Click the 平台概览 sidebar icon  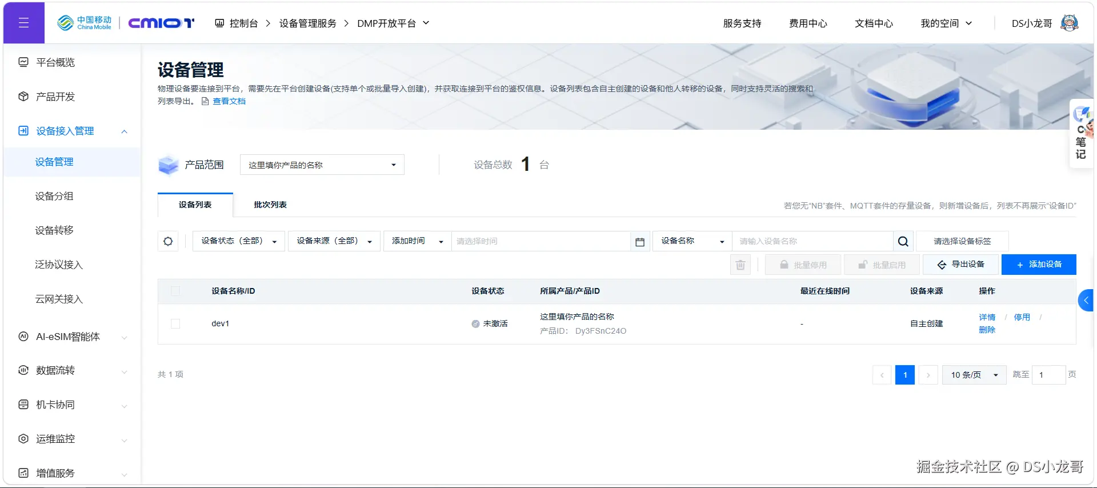click(23, 62)
